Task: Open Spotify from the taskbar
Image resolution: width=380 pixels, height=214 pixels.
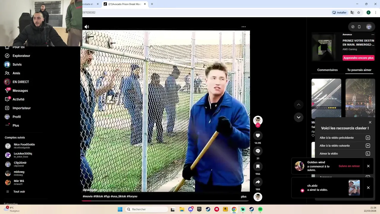Action: [260, 209]
